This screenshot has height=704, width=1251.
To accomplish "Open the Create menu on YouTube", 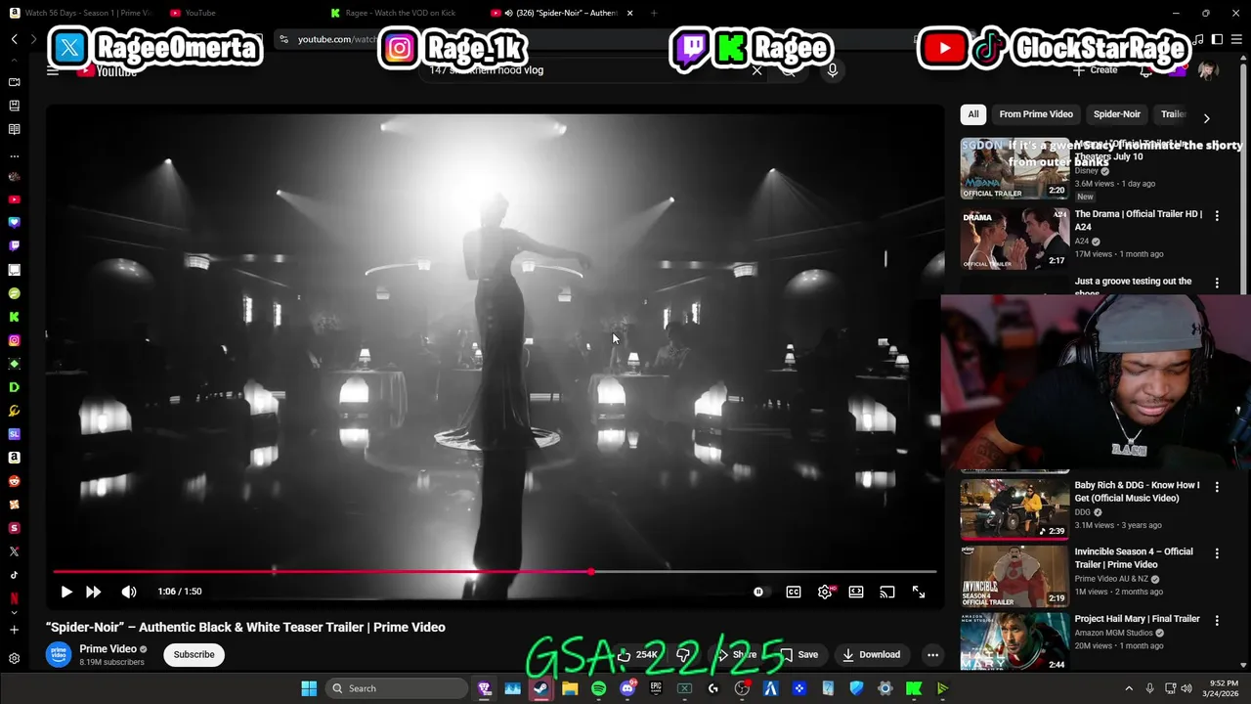I will tap(1097, 70).
